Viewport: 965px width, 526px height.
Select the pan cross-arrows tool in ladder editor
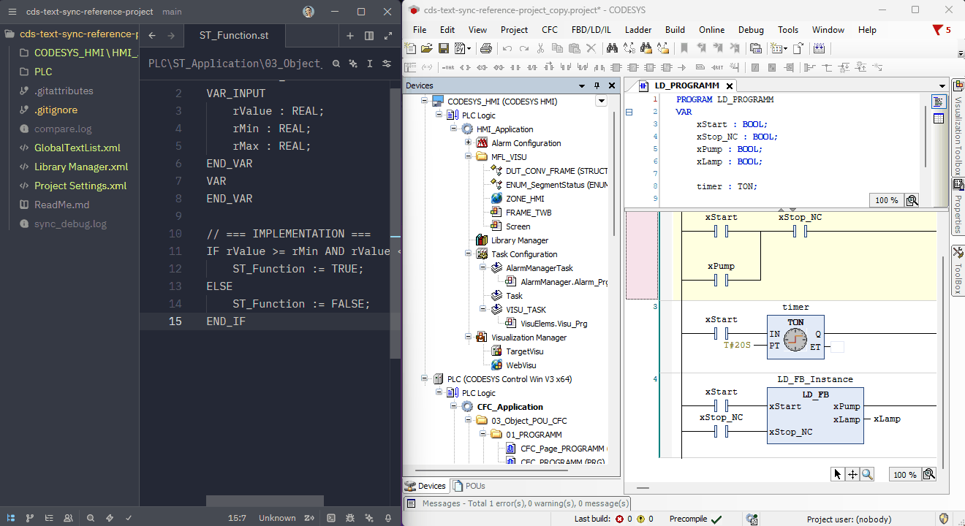click(x=852, y=474)
